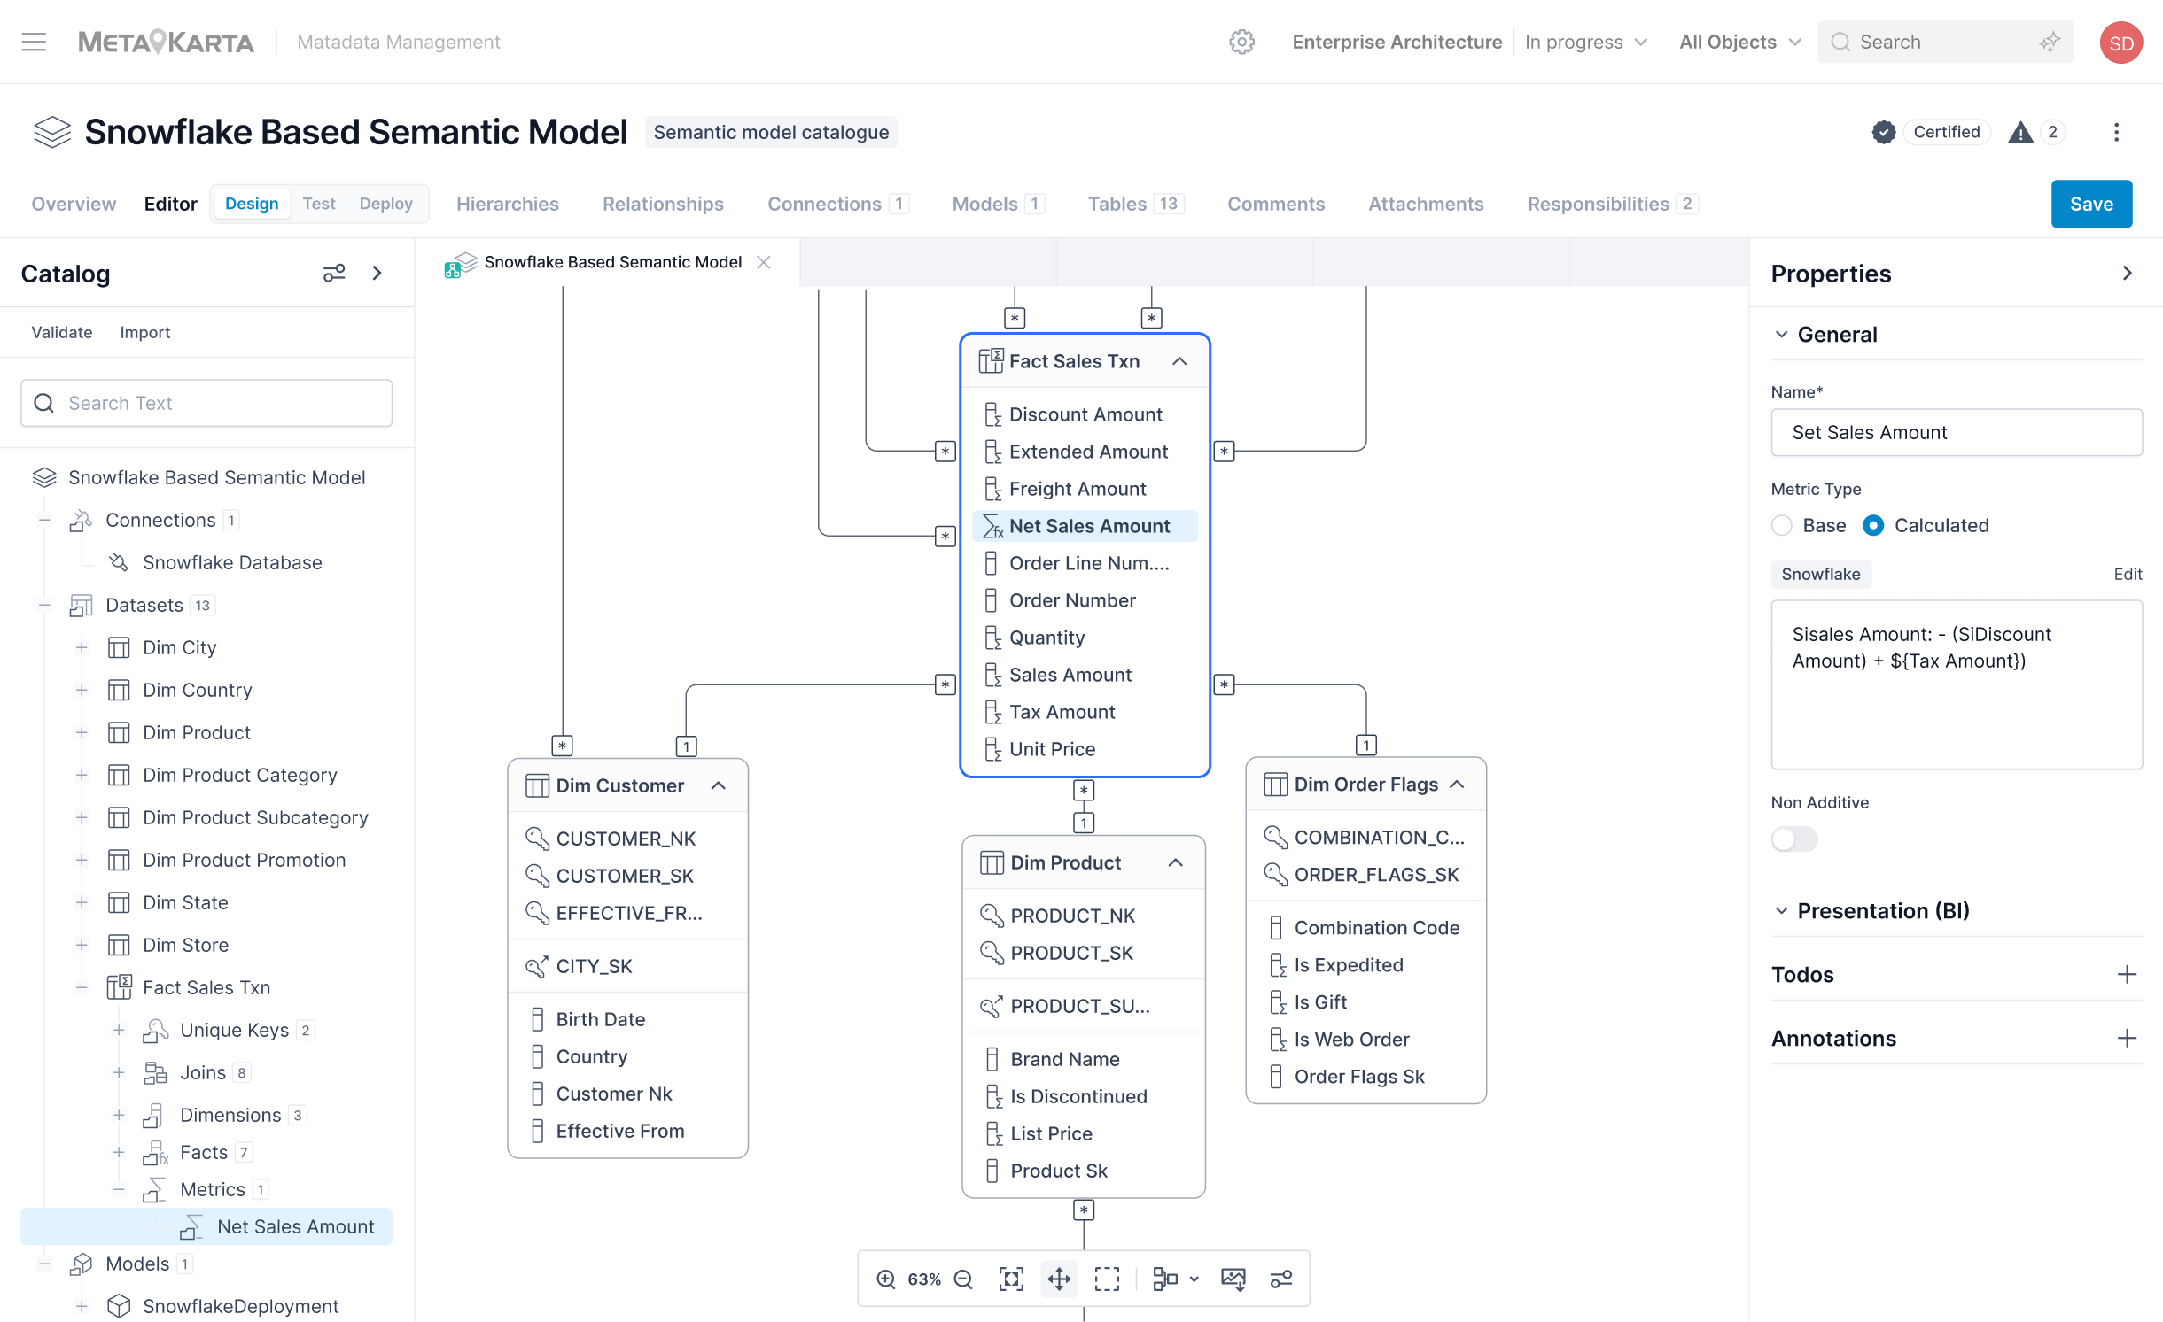Open the settings gear in header
Viewport: 2163px width, 1322px height.
tap(1241, 42)
